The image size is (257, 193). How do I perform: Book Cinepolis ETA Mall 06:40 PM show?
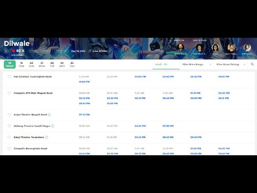click(168, 98)
